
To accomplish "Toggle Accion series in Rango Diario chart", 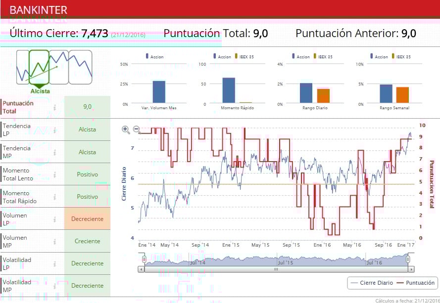I will (301, 57).
